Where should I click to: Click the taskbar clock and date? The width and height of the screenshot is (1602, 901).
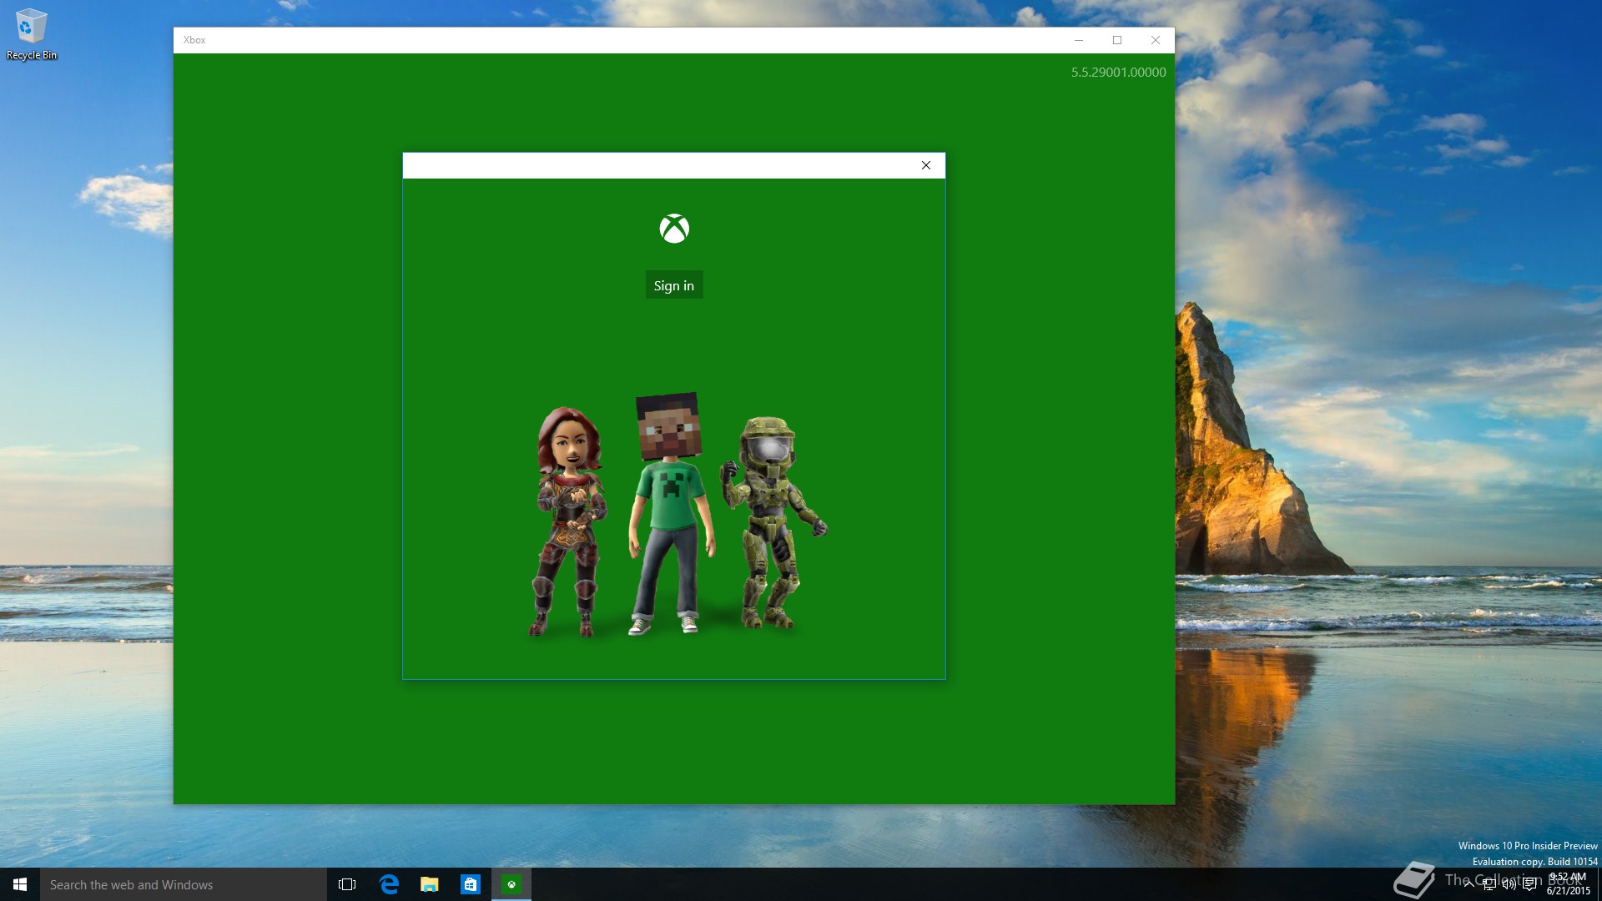click(1568, 884)
